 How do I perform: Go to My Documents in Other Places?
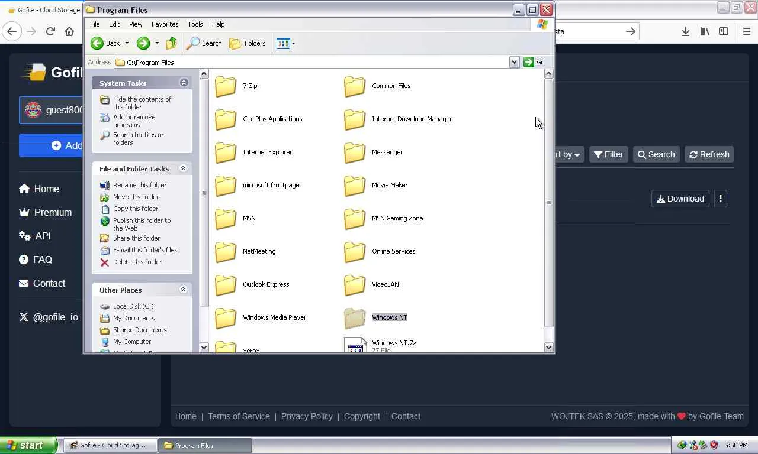tap(134, 318)
